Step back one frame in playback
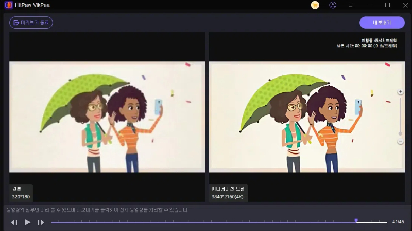 (x=14, y=222)
